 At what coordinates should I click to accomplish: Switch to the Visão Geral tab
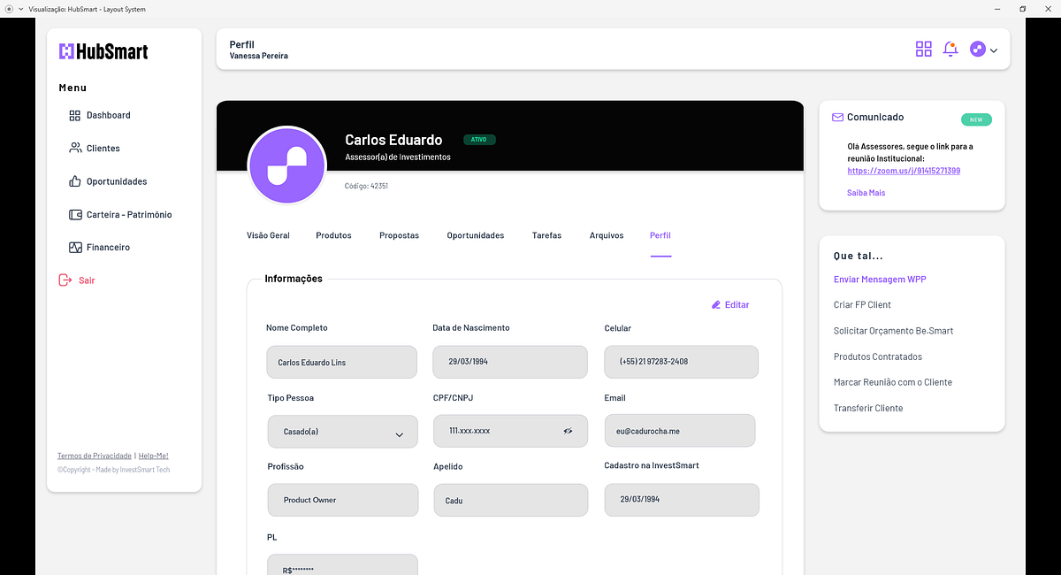268,235
